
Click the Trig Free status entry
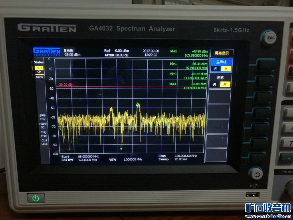click(x=44, y=134)
